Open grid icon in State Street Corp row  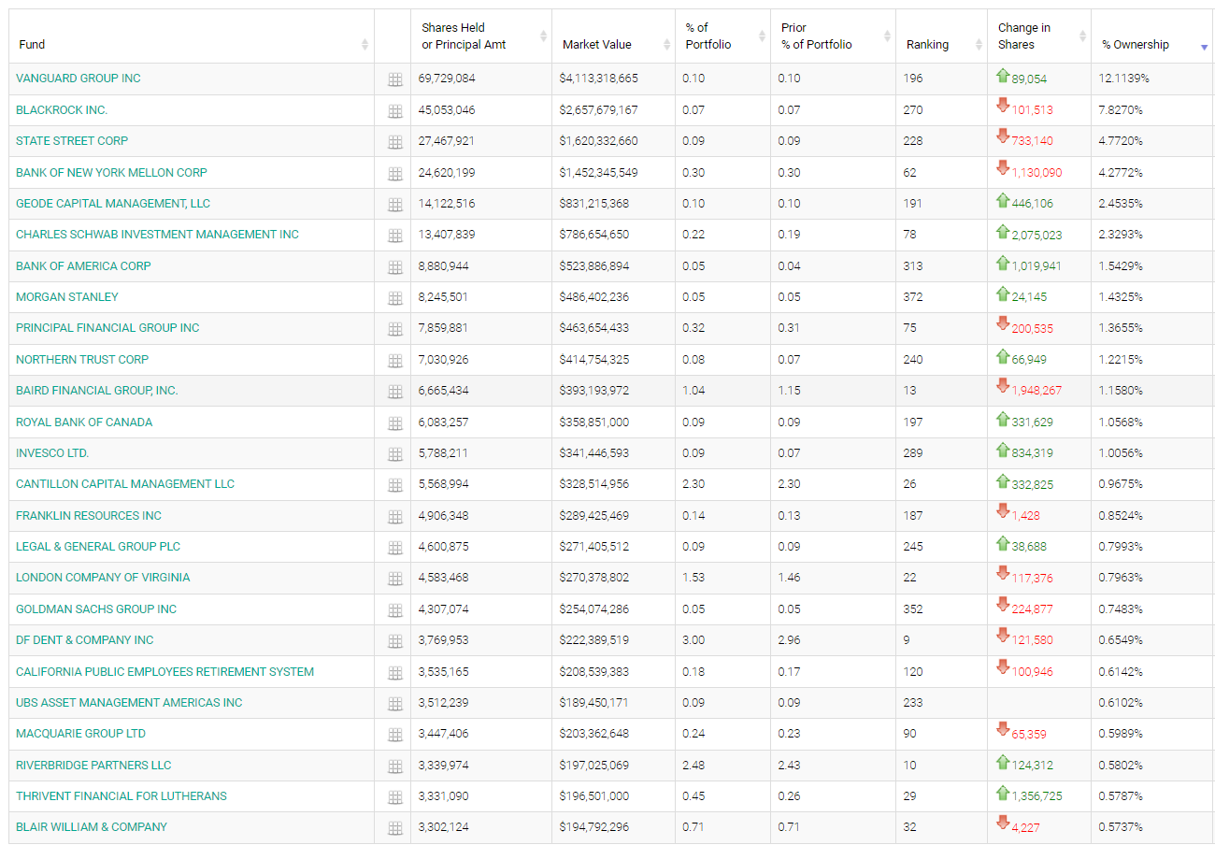[x=395, y=142]
